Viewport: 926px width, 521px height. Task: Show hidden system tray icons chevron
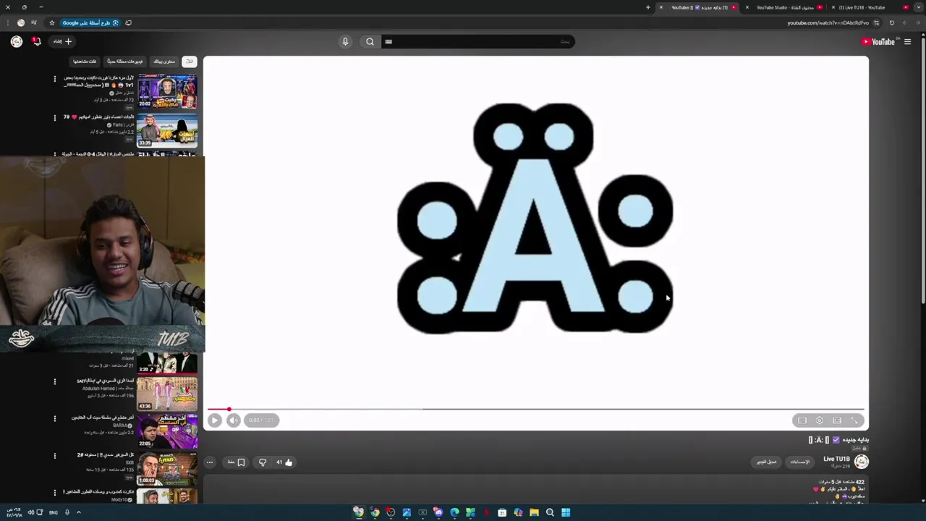78,512
